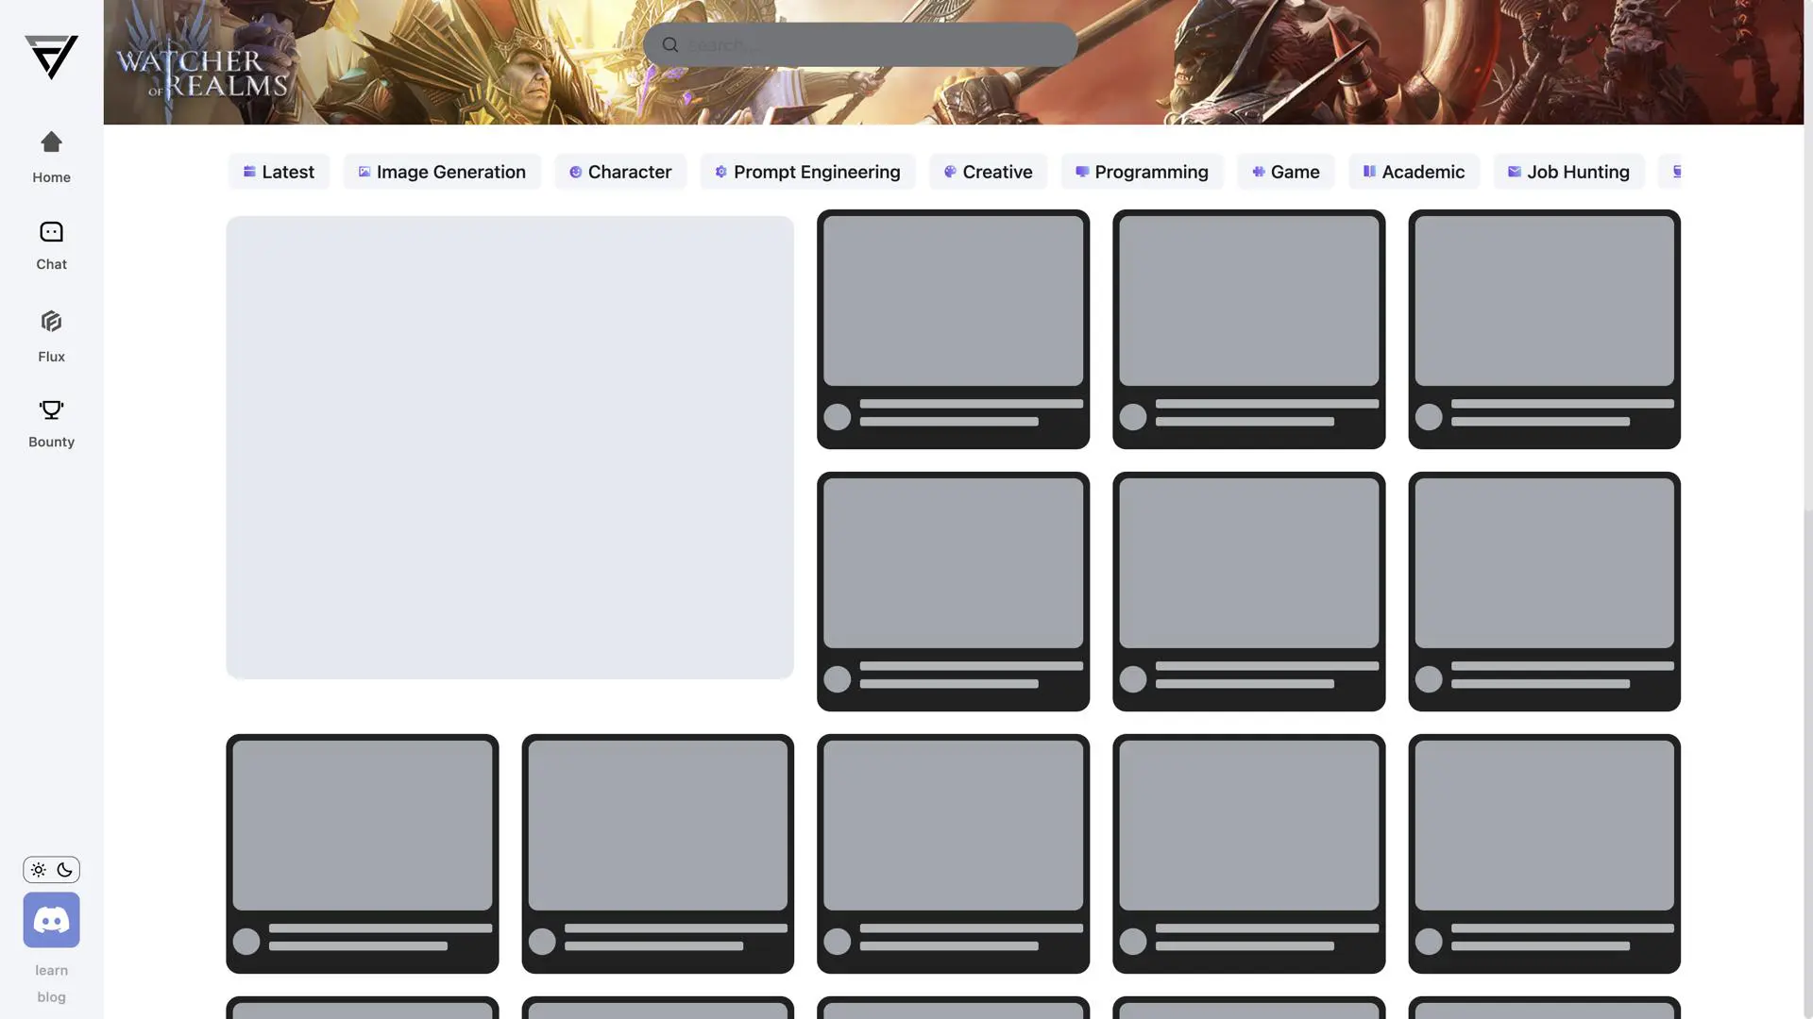Select the Latest category tab

click(279, 172)
